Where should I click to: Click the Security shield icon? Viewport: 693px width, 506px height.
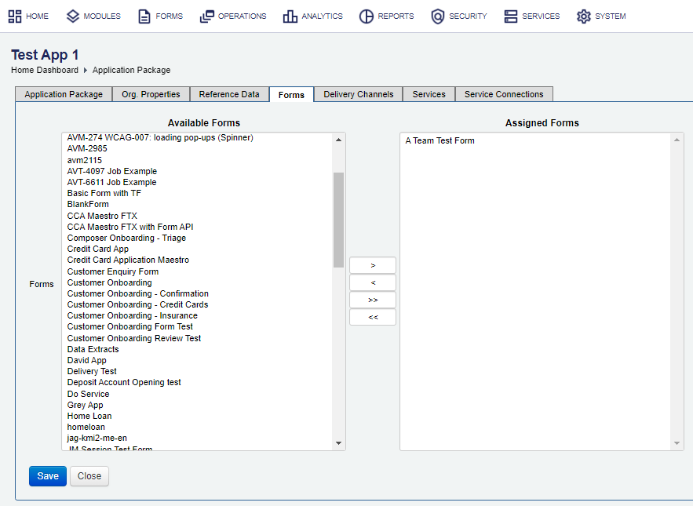pyautogui.click(x=438, y=16)
